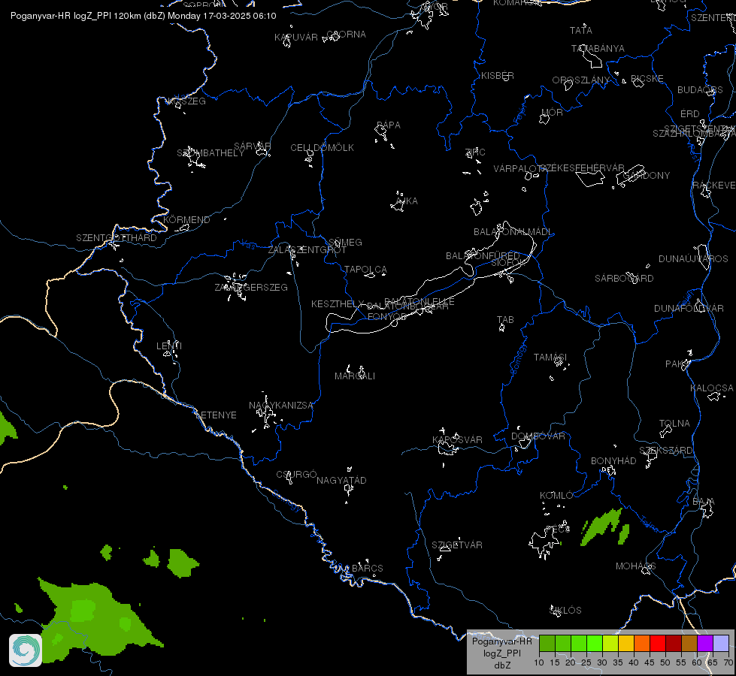Click the swirl logo icon in the bottom-left corner

tap(26, 650)
